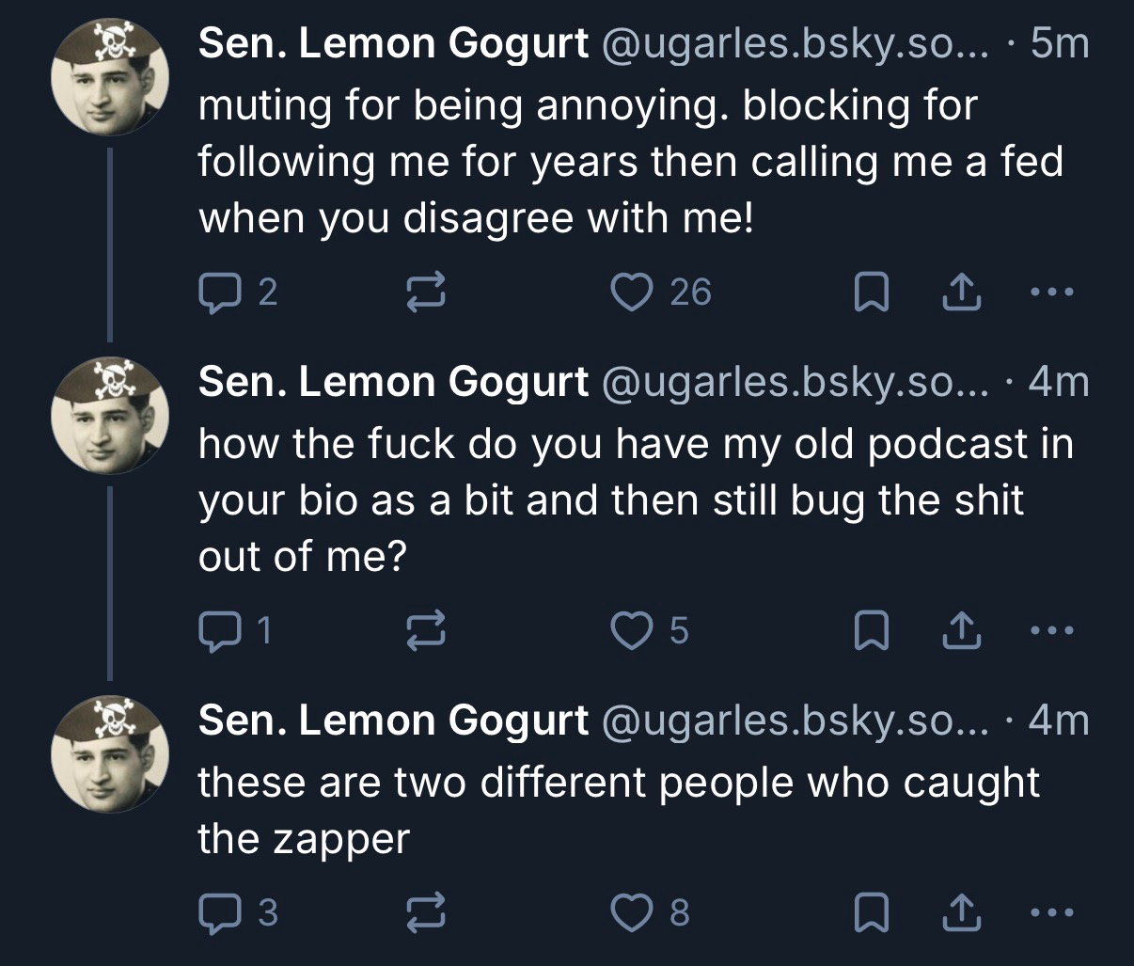The height and width of the screenshot is (966, 1134).
Task: Share the "muting for being annoying" post
Action: (960, 293)
